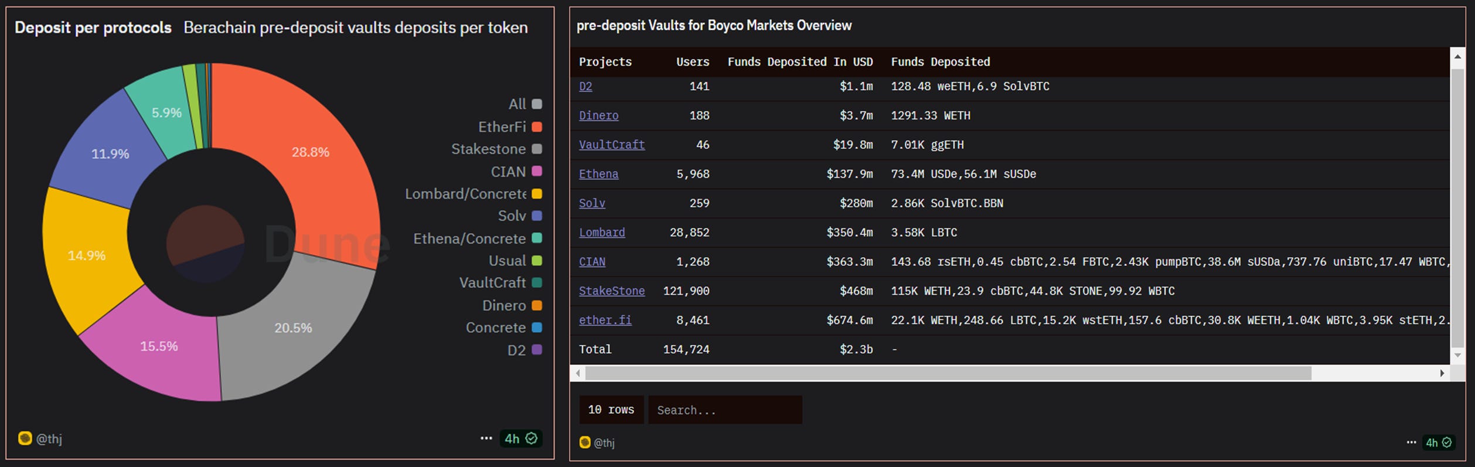Click the 14.9% yellow pie slice
Viewport: 1475px width, 467px height.
87,256
